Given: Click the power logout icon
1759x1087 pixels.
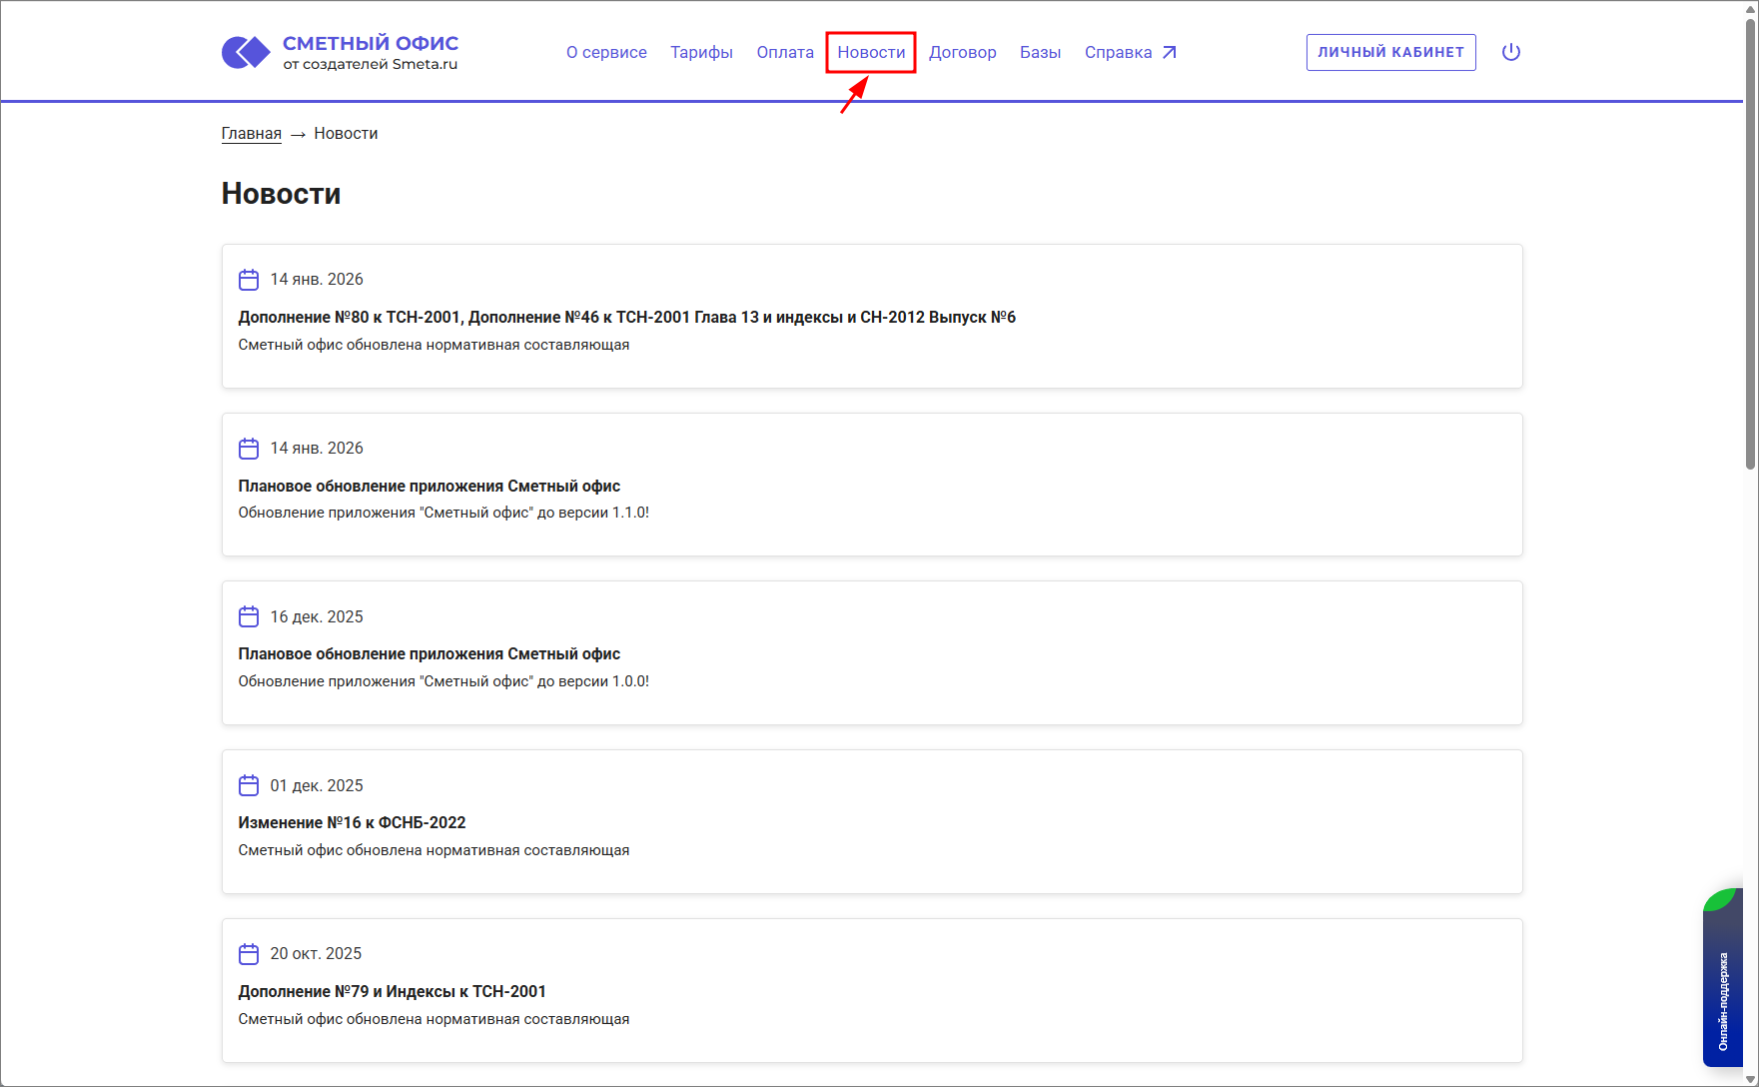Looking at the screenshot, I should [1510, 52].
